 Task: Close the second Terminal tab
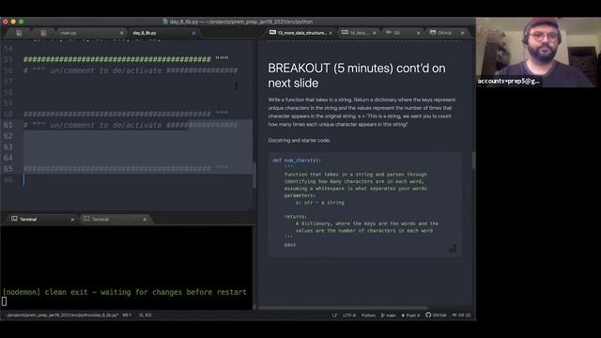(145, 219)
